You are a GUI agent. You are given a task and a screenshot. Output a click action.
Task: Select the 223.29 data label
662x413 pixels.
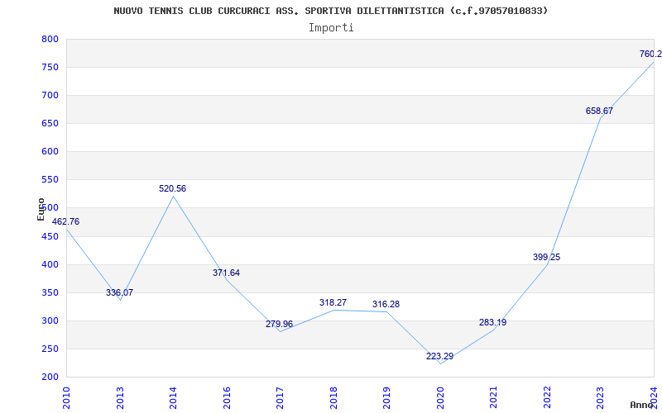click(x=439, y=356)
